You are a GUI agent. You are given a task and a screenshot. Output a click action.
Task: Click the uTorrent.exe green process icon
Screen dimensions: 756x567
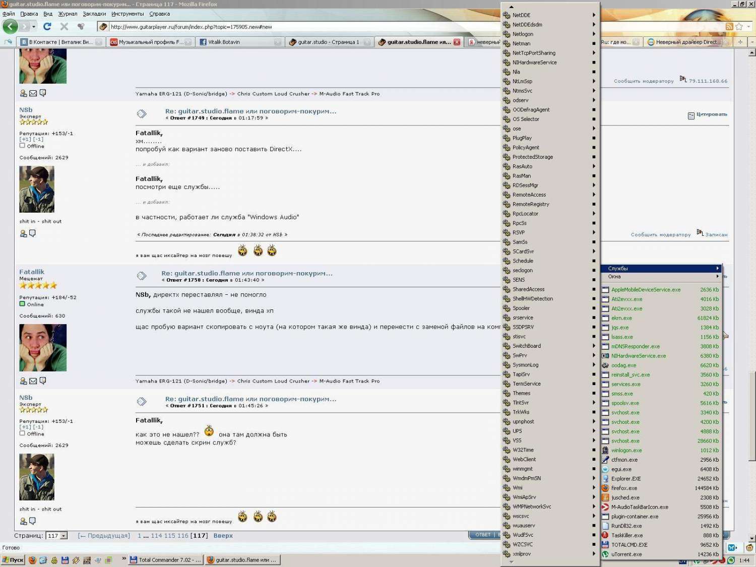coord(605,554)
